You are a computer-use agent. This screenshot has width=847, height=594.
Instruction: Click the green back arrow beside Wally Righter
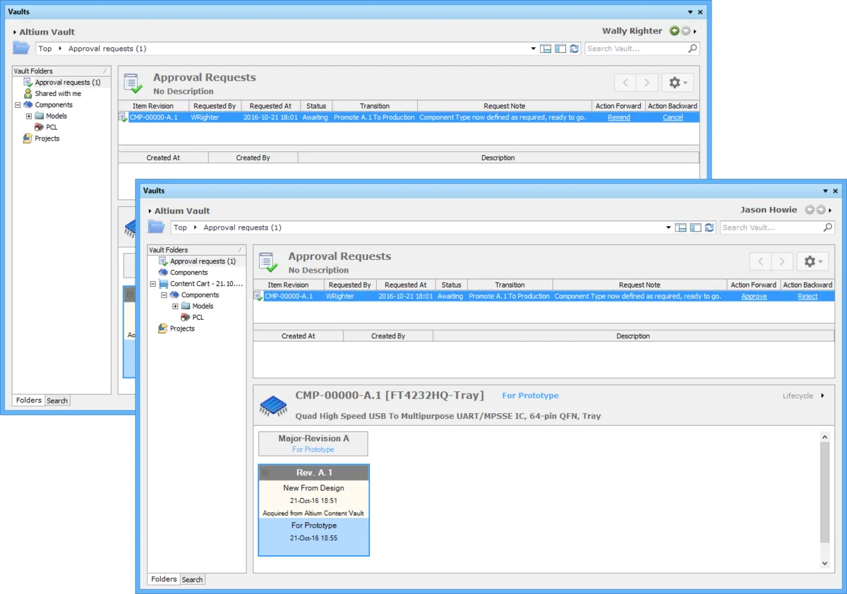click(x=675, y=31)
